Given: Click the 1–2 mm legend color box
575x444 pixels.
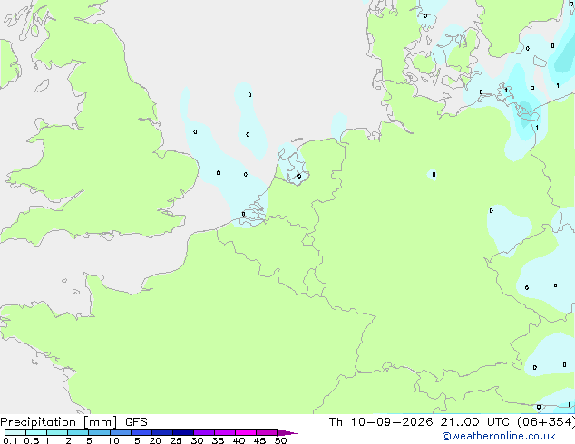Looking at the screenshot, I should tap(57, 432).
